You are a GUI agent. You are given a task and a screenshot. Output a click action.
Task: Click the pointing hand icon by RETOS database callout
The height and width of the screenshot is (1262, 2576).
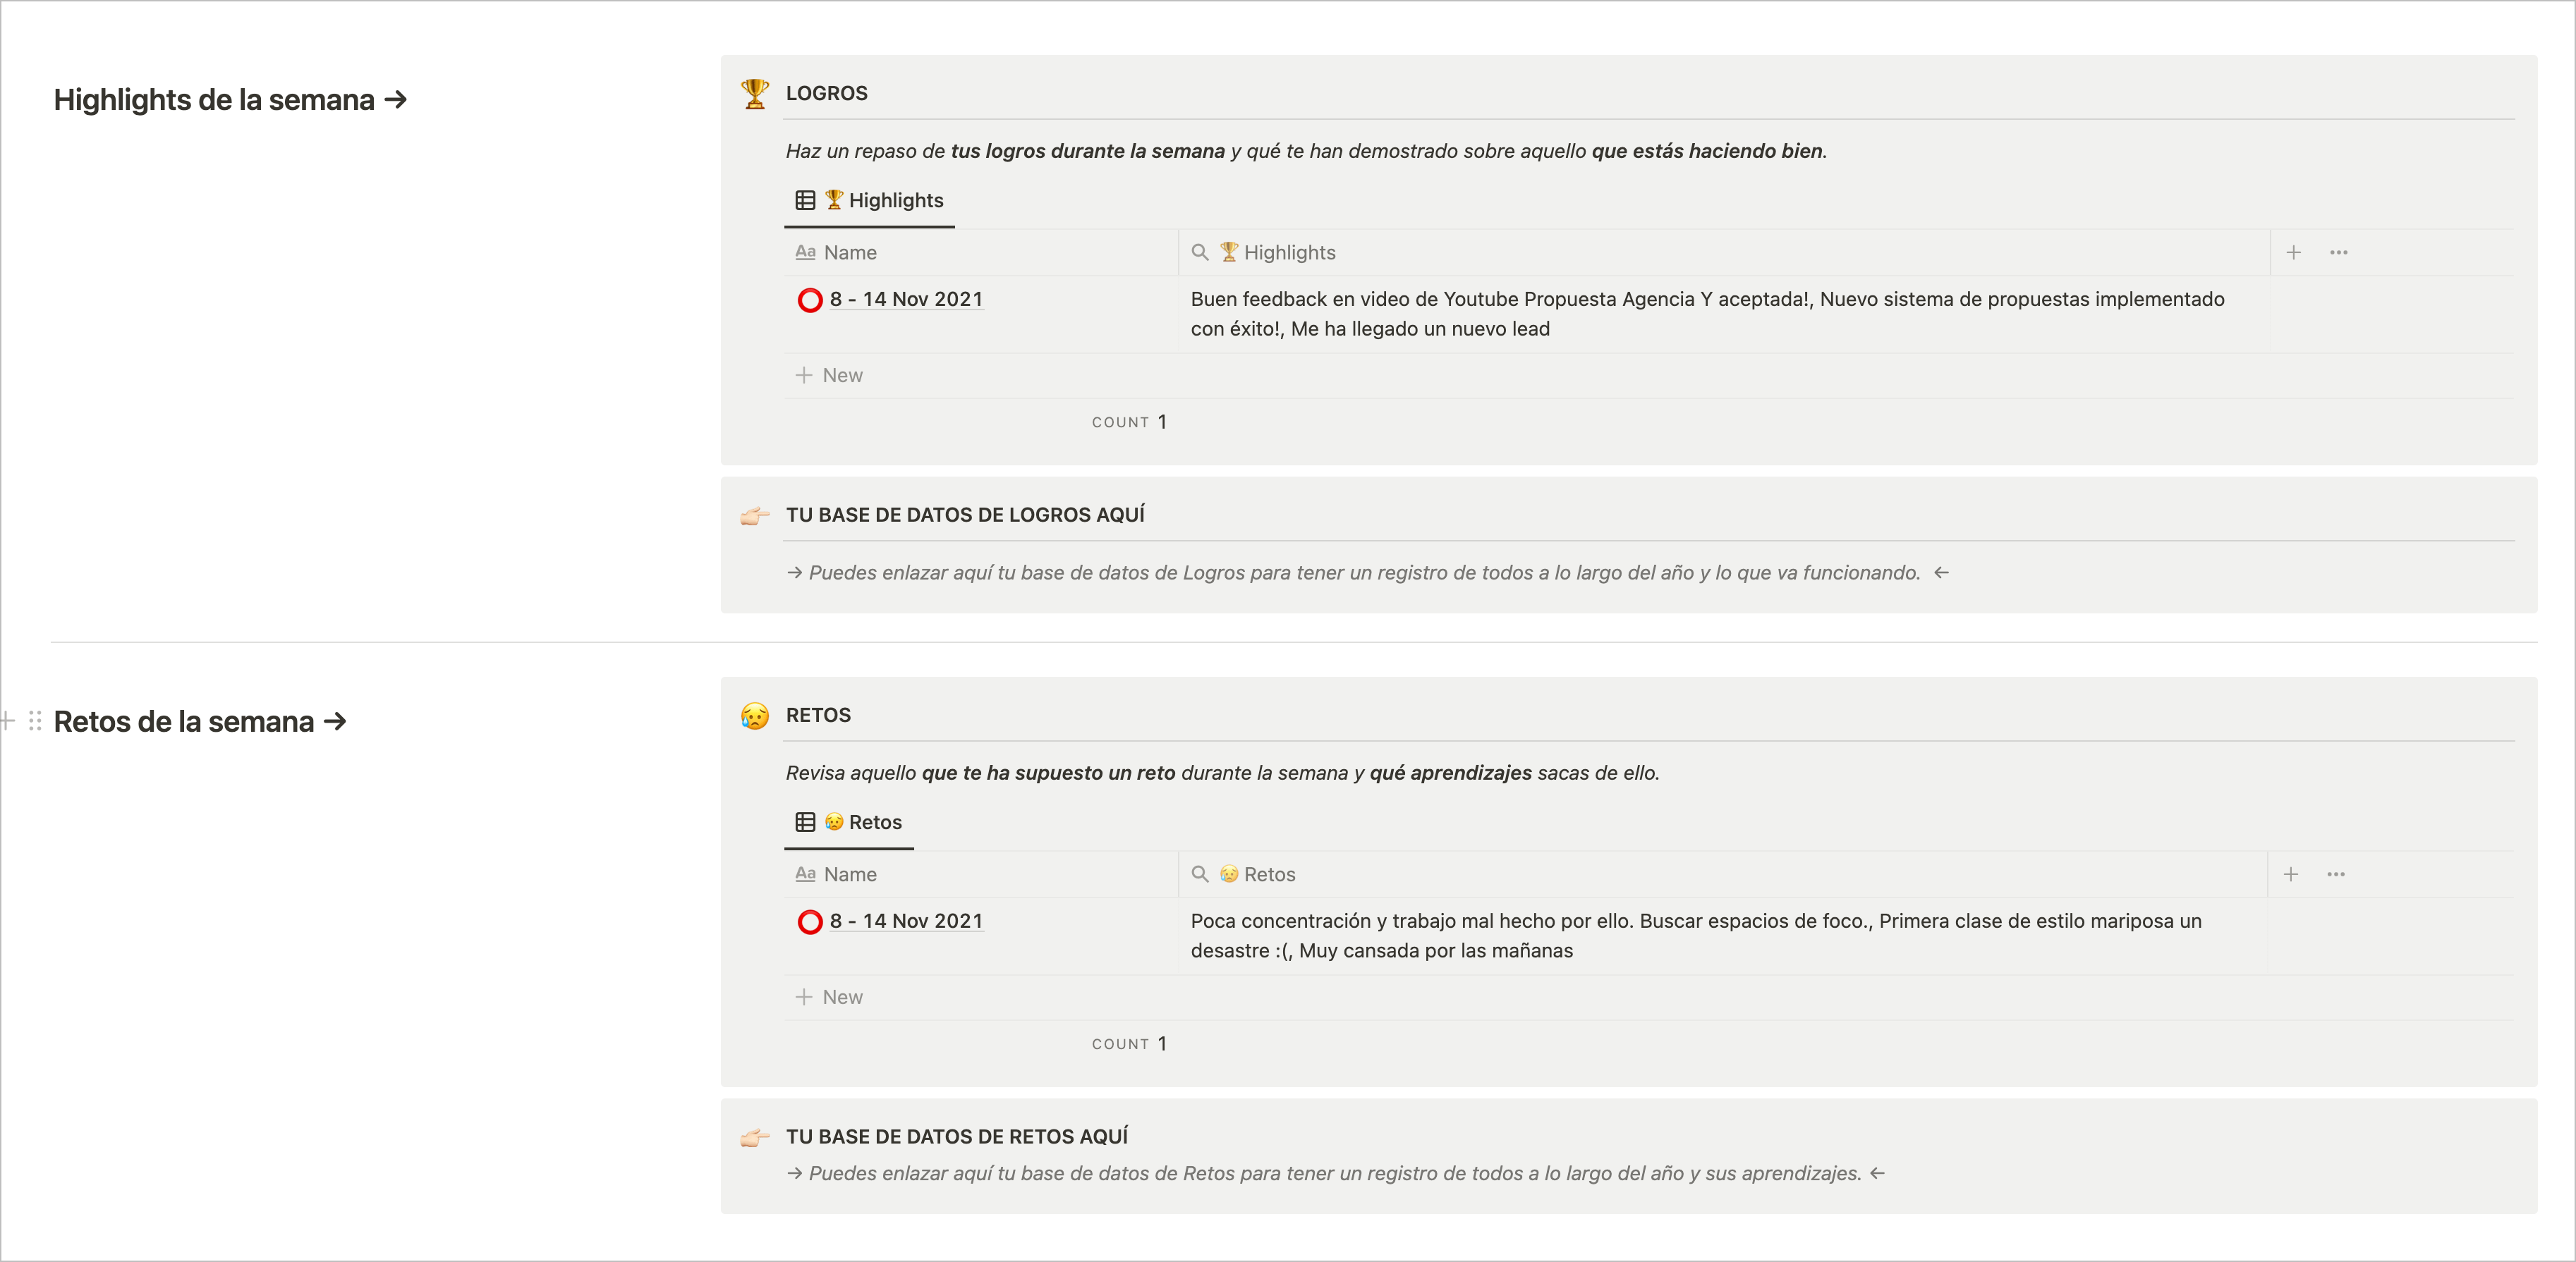click(755, 1137)
